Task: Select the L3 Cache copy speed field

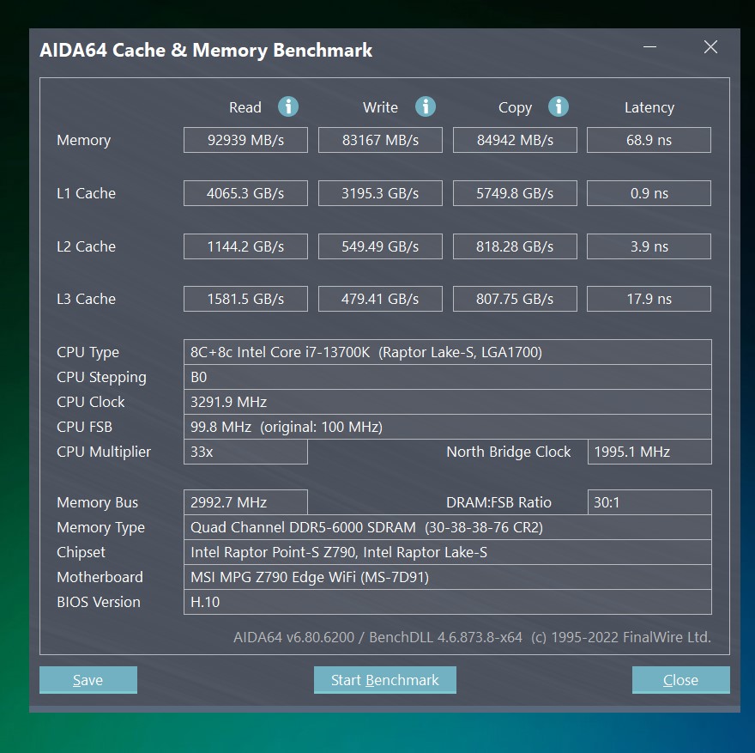Action: [x=515, y=298]
